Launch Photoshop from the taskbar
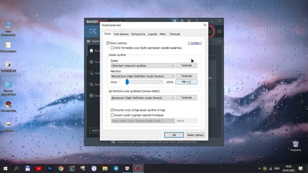The image size is (308, 173). click(50, 169)
